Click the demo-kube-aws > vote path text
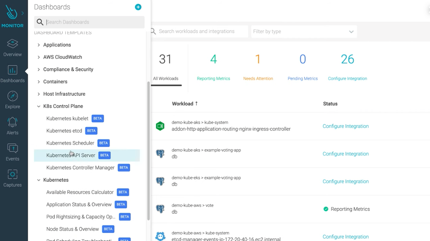The image size is (430, 241). coord(193,205)
